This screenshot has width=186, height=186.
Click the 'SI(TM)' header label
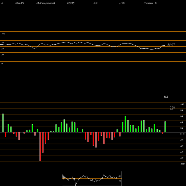click(71, 3)
